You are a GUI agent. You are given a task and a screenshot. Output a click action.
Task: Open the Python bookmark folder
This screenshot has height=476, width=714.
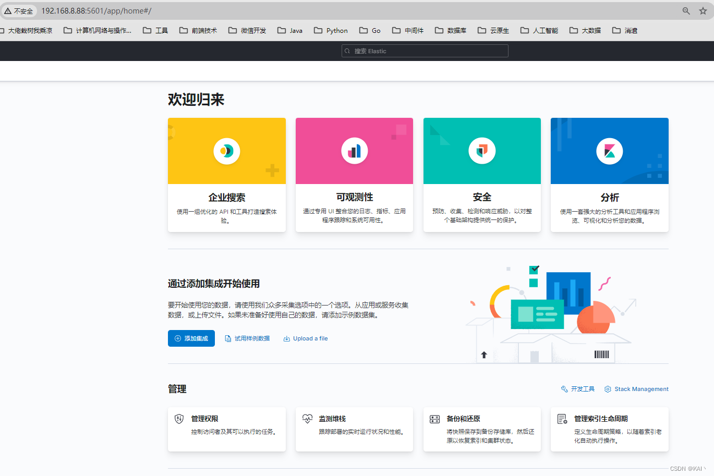(x=331, y=30)
